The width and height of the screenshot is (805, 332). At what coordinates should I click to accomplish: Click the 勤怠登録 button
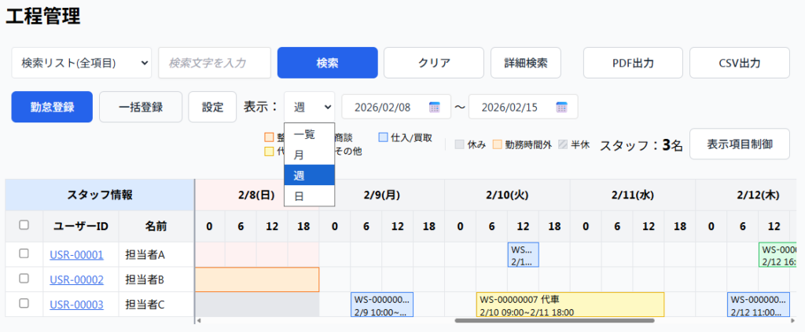pos(53,107)
